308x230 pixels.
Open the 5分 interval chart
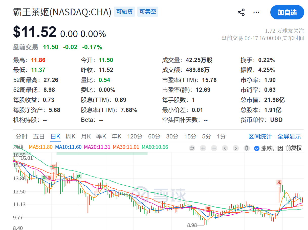click(x=206, y=136)
